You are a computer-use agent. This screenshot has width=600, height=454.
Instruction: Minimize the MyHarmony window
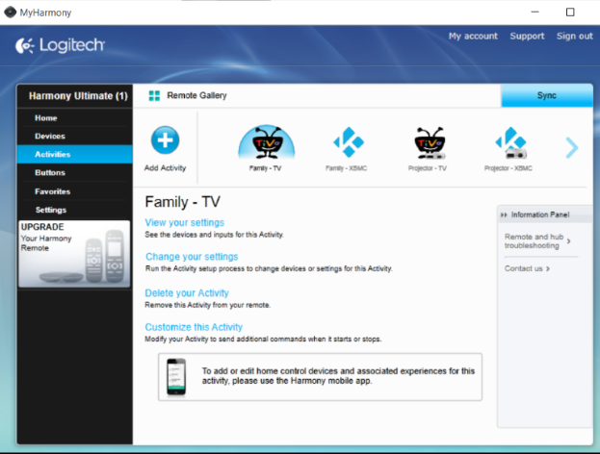[535, 13]
